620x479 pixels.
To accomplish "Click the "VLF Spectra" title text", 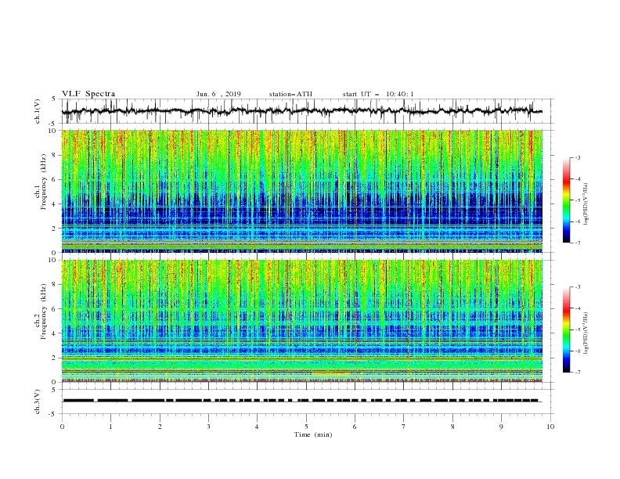I will coord(88,94).
